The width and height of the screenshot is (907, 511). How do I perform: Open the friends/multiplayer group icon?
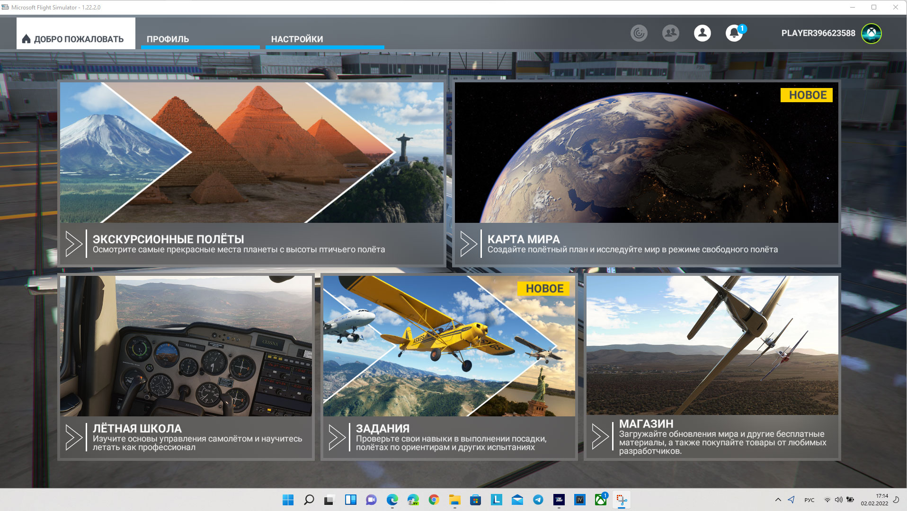671,33
